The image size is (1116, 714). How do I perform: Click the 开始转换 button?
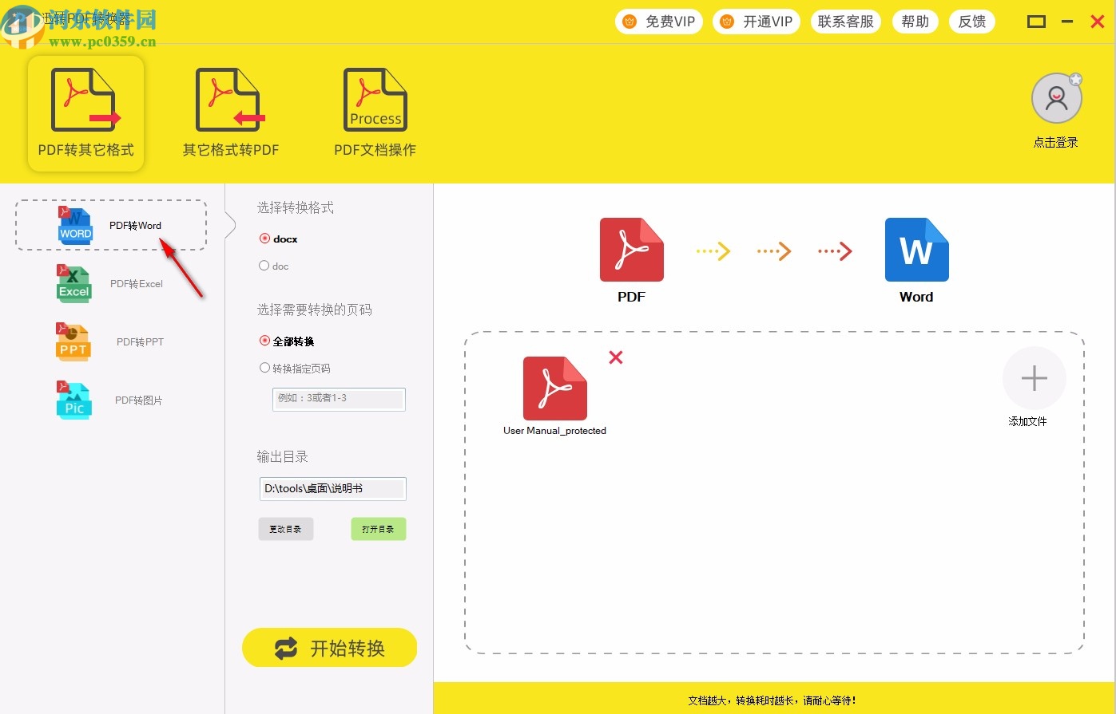[x=329, y=648]
